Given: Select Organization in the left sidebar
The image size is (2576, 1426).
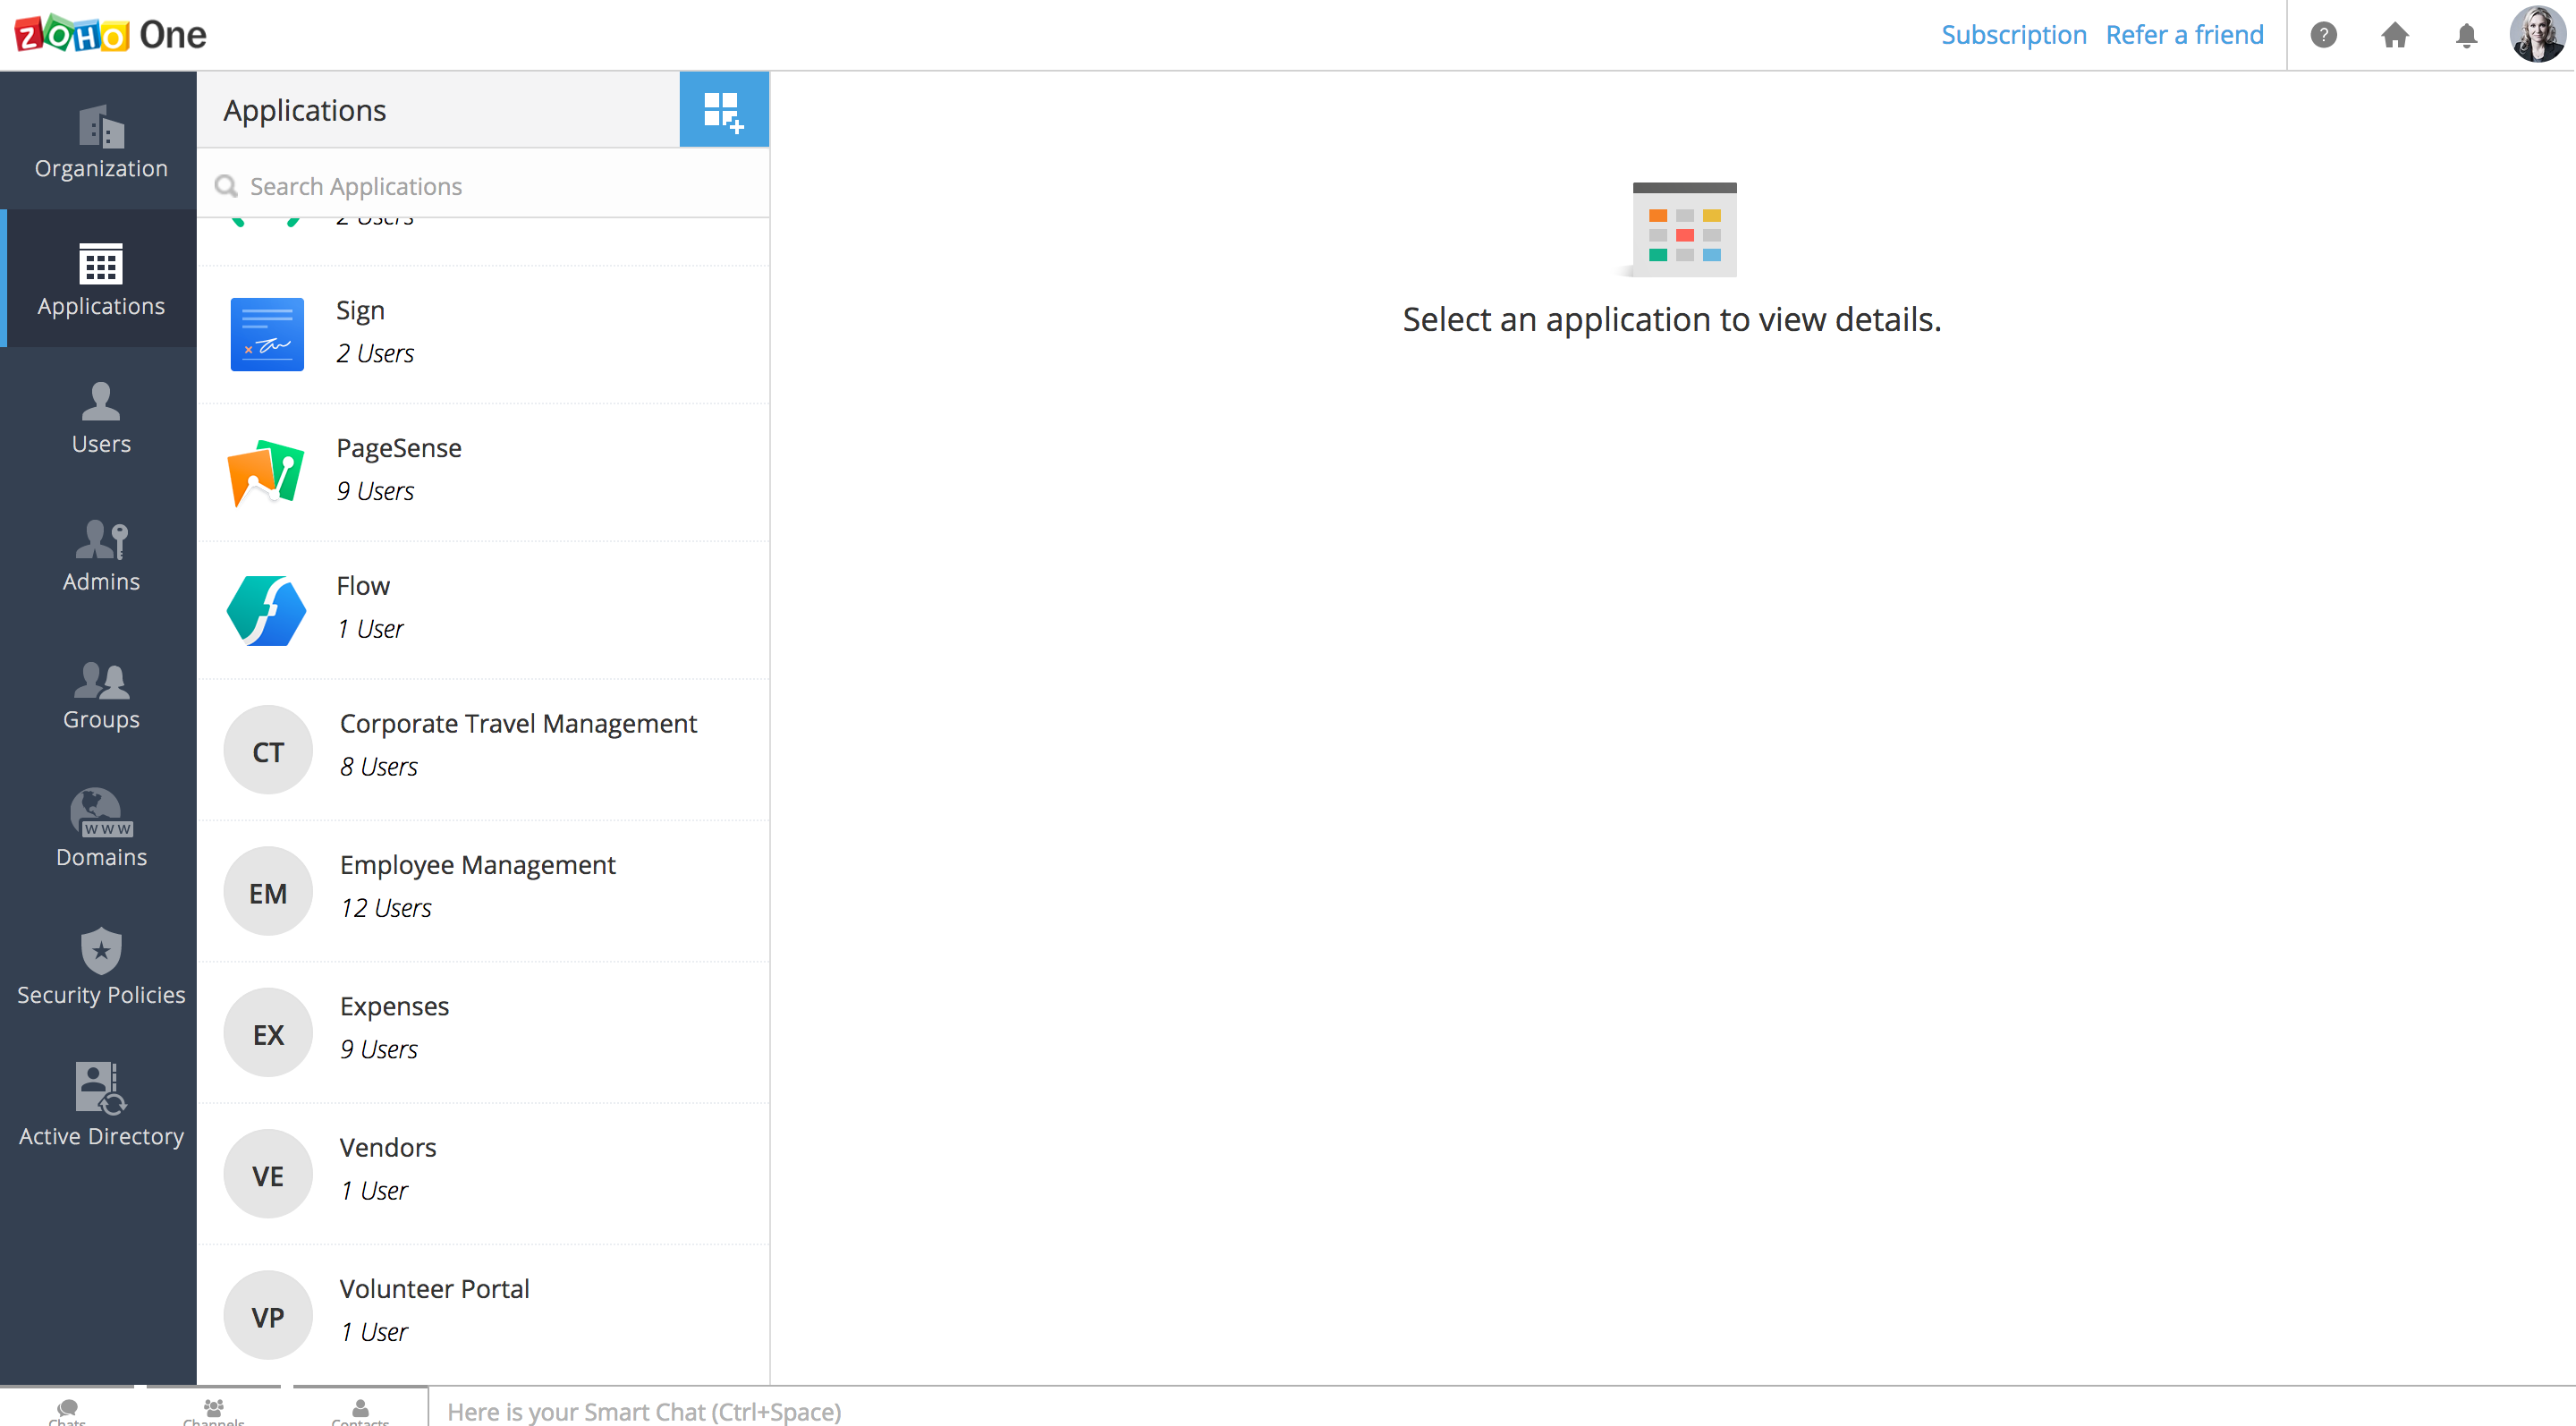Looking at the screenshot, I should [x=100, y=142].
